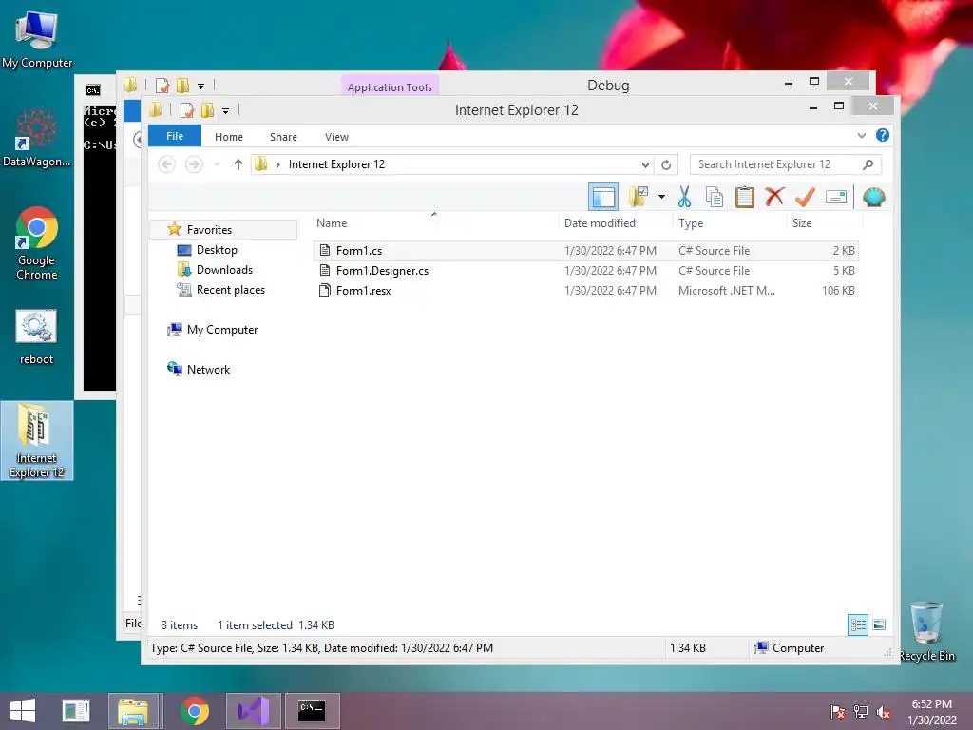Screen dimensions: 973x730
Task: Click the network tray icon
Action: [x=861, y=712]
